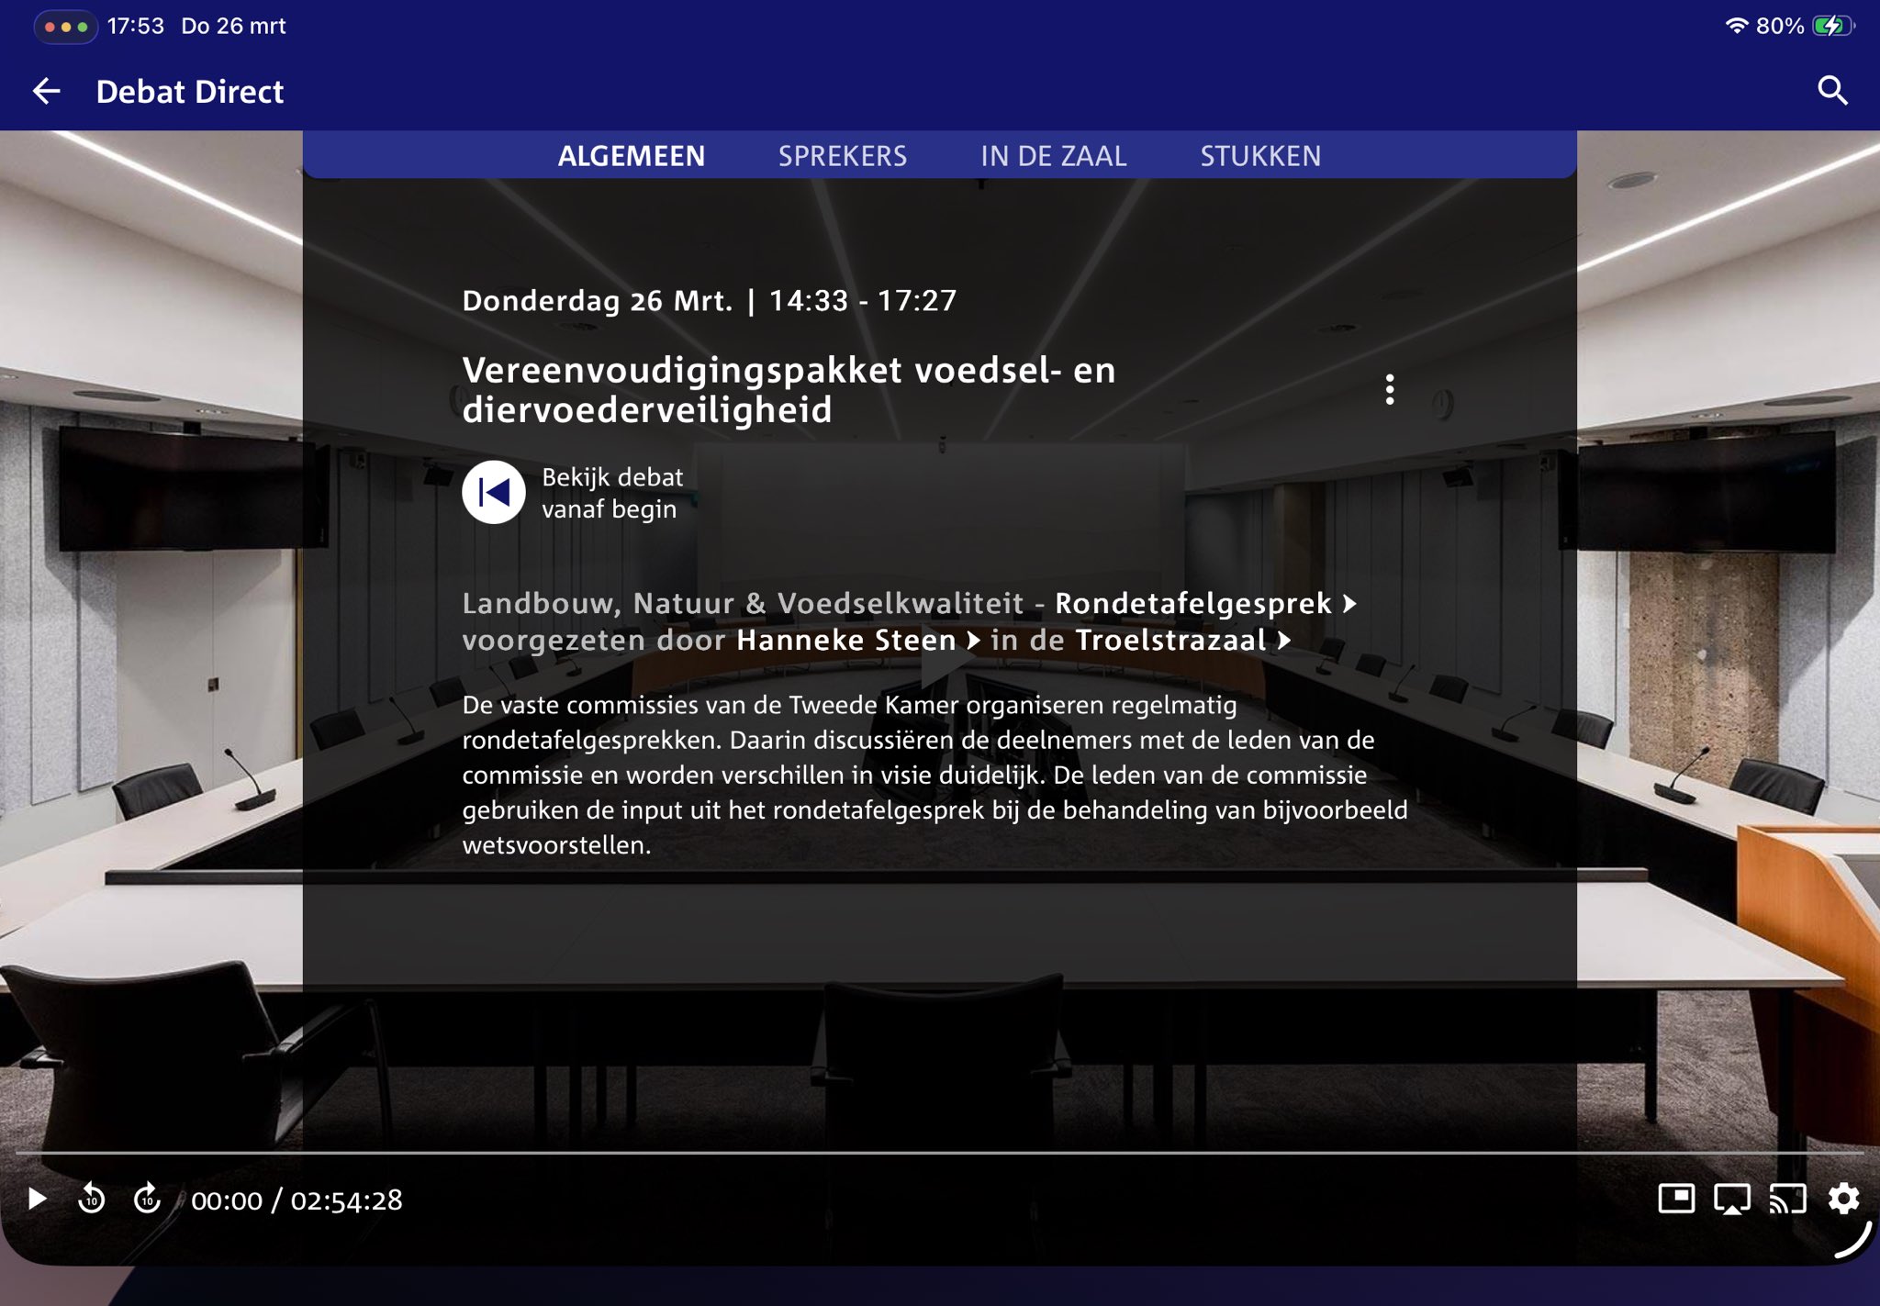This screenshot has width=1880, height=1306.
Task: Open player settings gear
Action: click(x=1843, y=1199)
